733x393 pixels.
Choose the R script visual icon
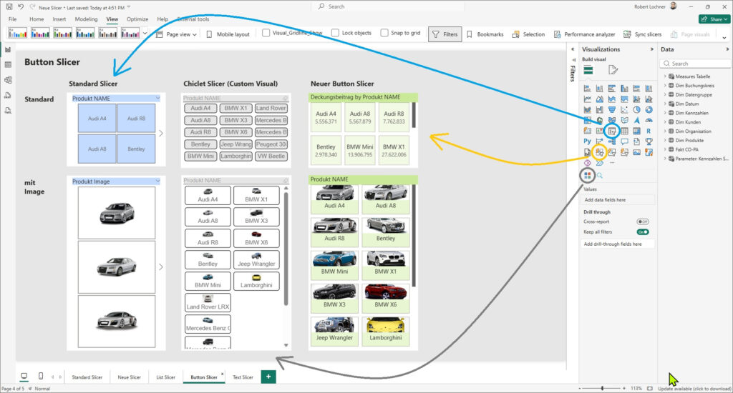click(x=648, y=131)
